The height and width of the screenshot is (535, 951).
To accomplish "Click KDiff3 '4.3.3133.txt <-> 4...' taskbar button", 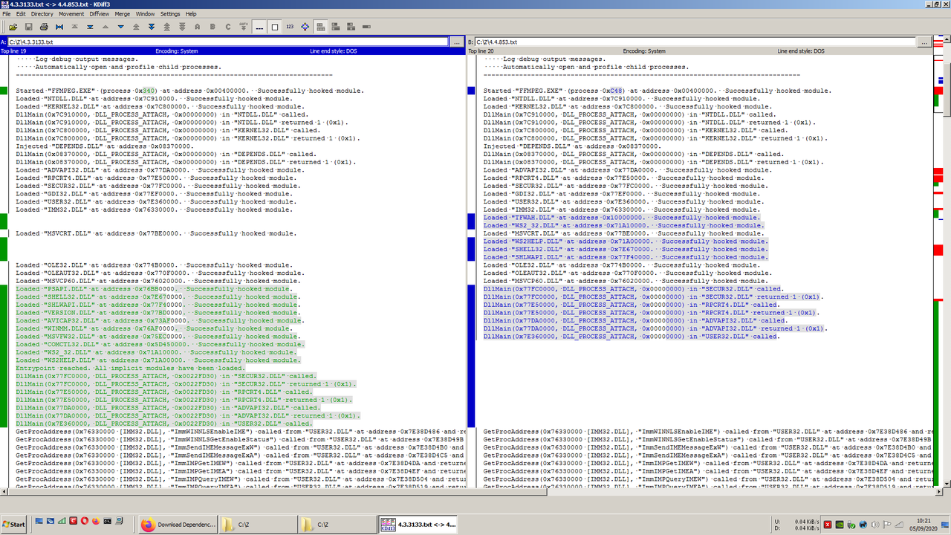I will coord(417,525).
